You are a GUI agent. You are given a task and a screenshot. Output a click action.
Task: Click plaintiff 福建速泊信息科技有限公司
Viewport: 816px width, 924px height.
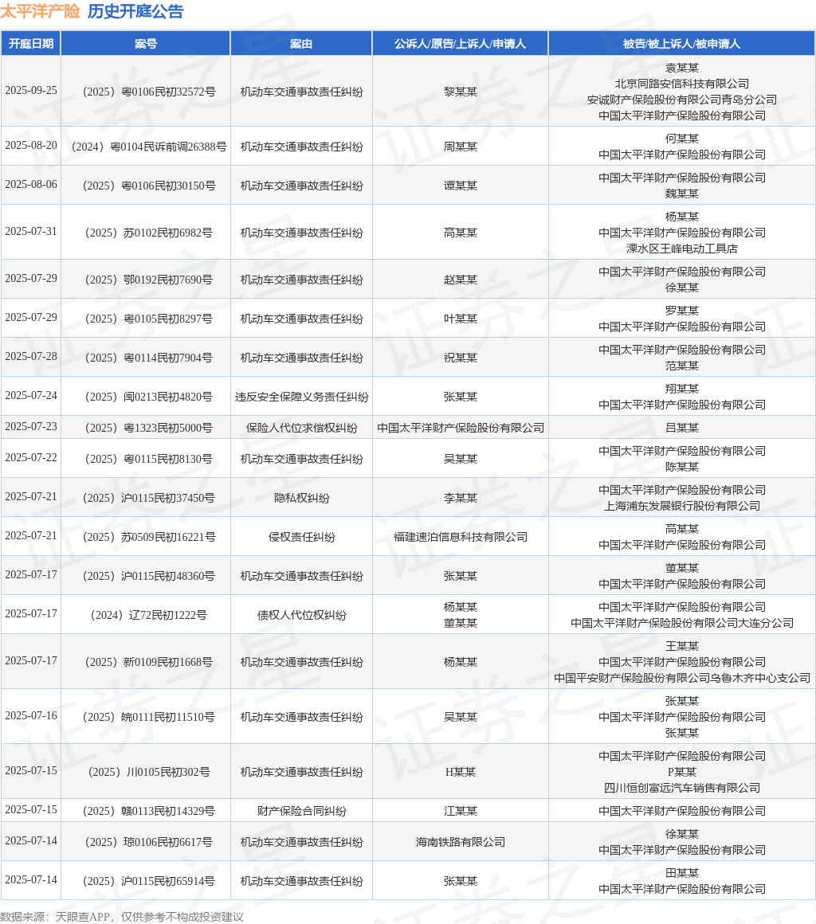[x=461, y=537]
